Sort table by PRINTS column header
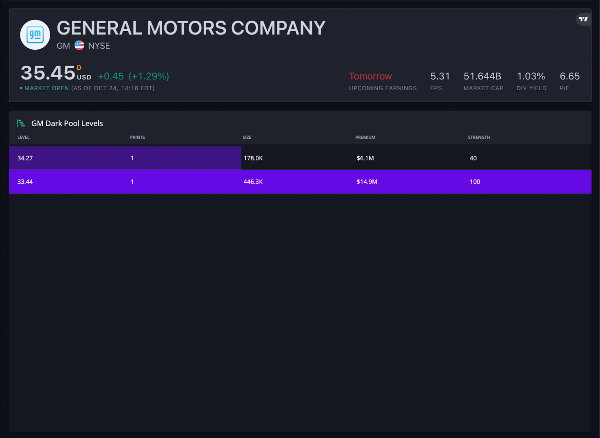The image size is (600, 438). click(x=137, y=138)
